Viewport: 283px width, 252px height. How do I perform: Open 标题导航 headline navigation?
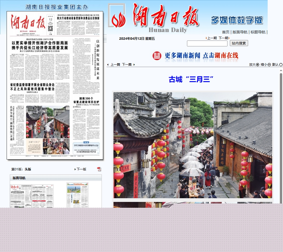pos(258,32)
